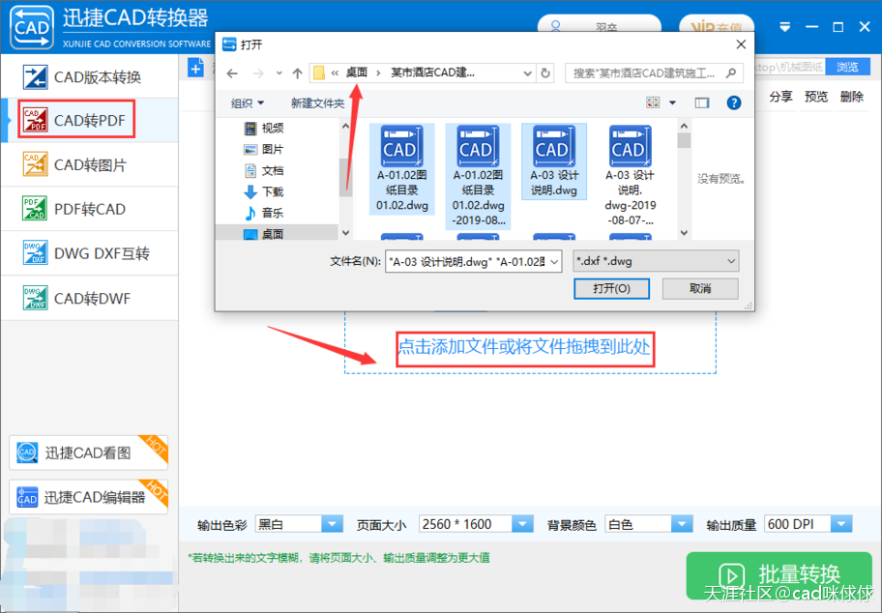
Task: Go back in the open dialog
Action: coord(232,73)
